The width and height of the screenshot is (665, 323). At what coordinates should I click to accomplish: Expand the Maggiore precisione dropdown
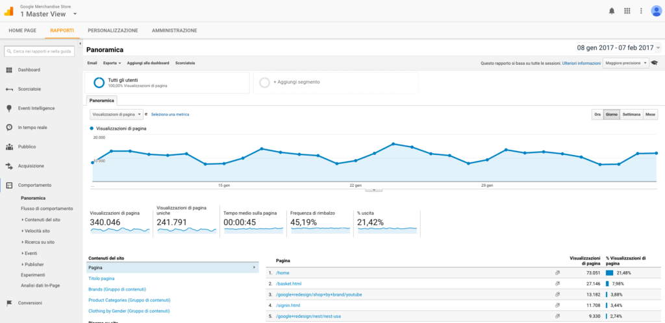[x=626, y=63]
